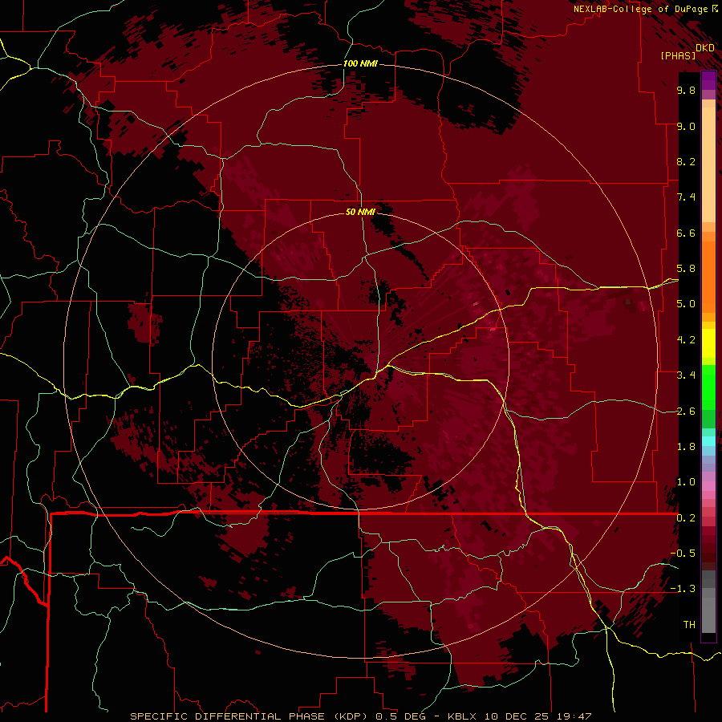Click the 9.8 scale value

coord(686,90)
